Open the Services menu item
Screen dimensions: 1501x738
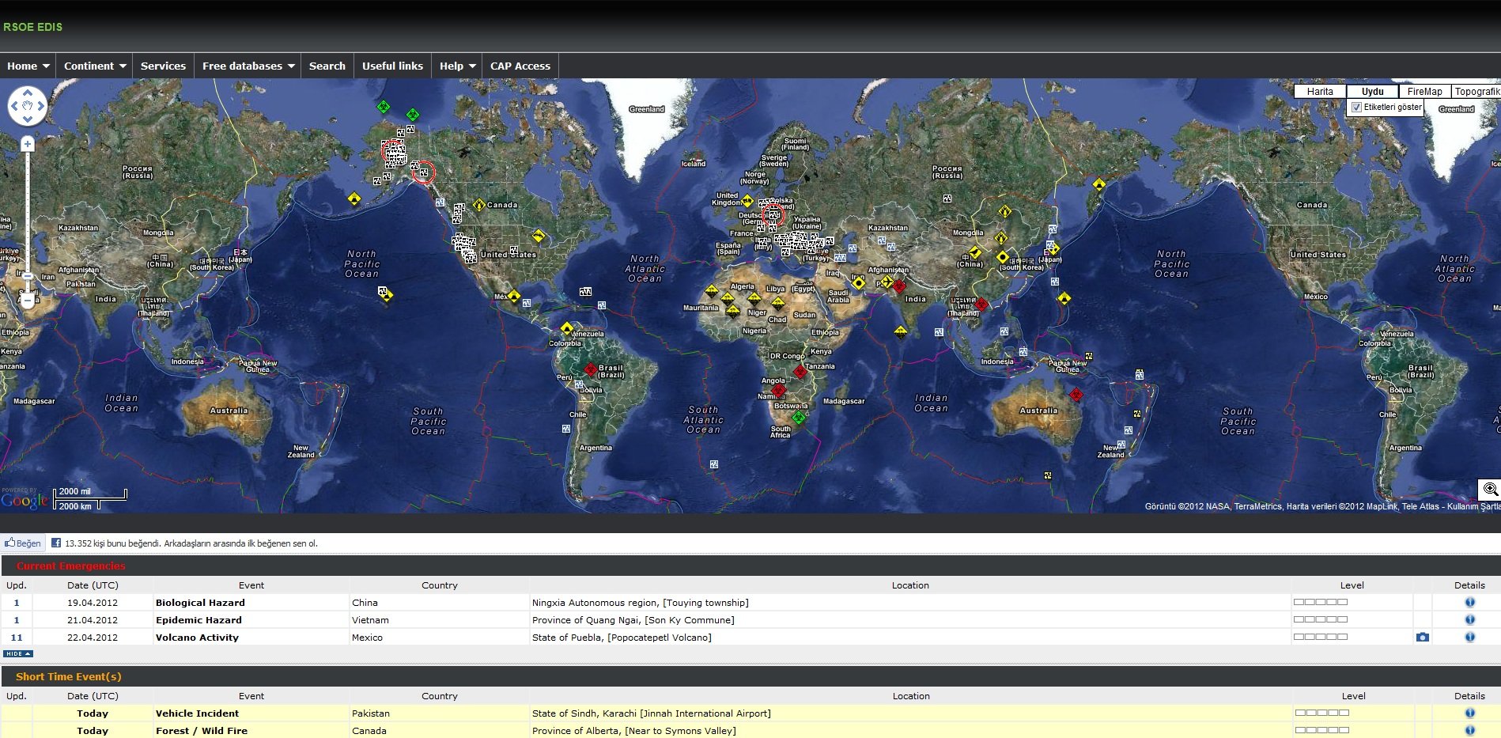click(x=163, y=66)
